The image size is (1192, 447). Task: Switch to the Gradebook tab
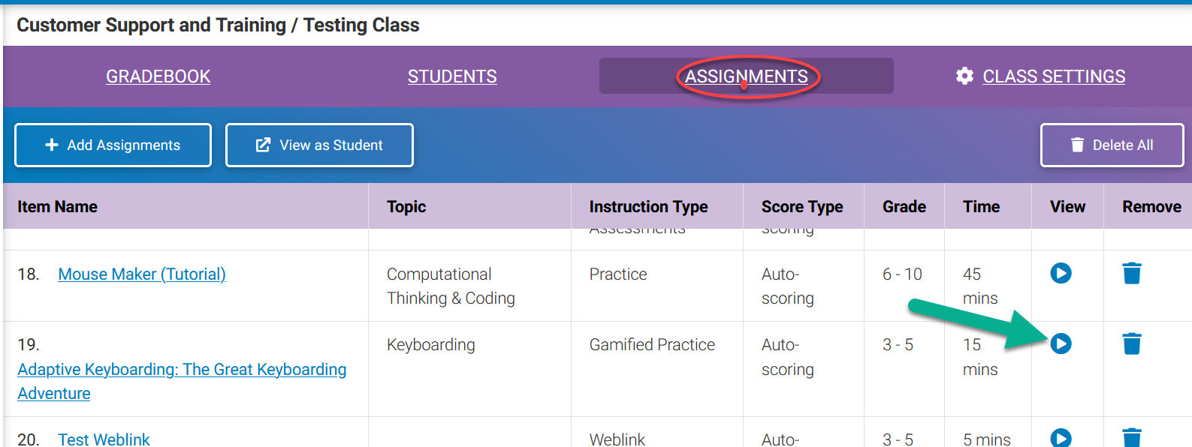click(158, 76)
